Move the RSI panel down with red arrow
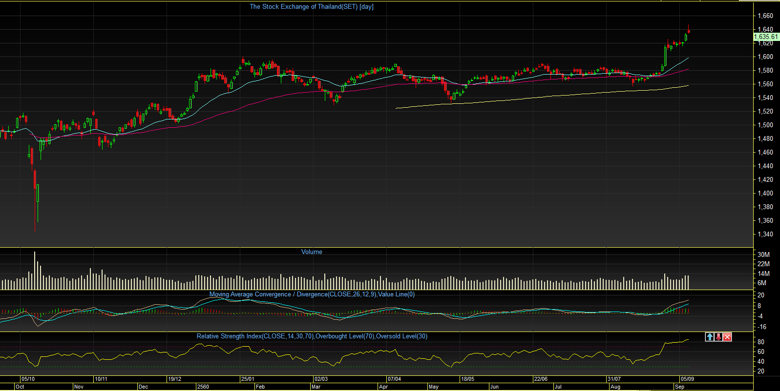 (718, 337)
